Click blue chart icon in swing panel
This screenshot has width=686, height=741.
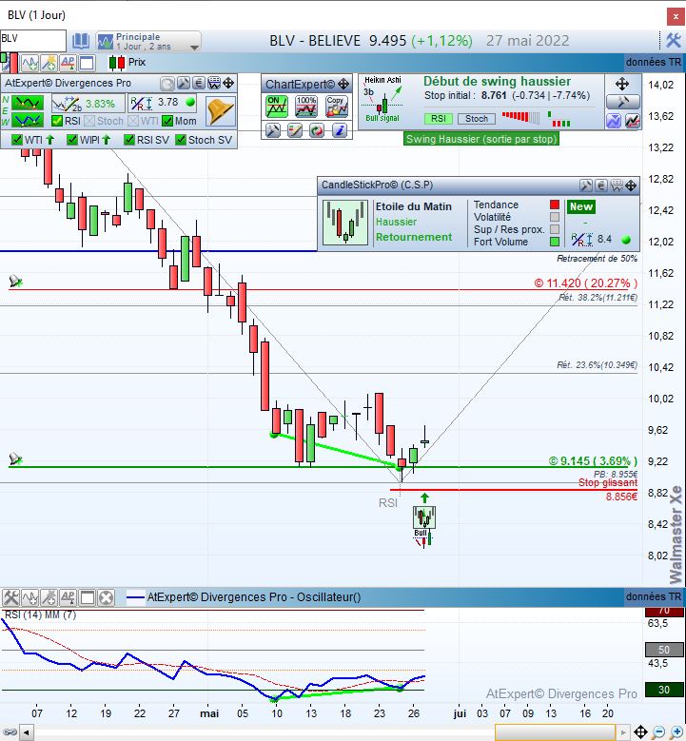[x=613, y=121]
